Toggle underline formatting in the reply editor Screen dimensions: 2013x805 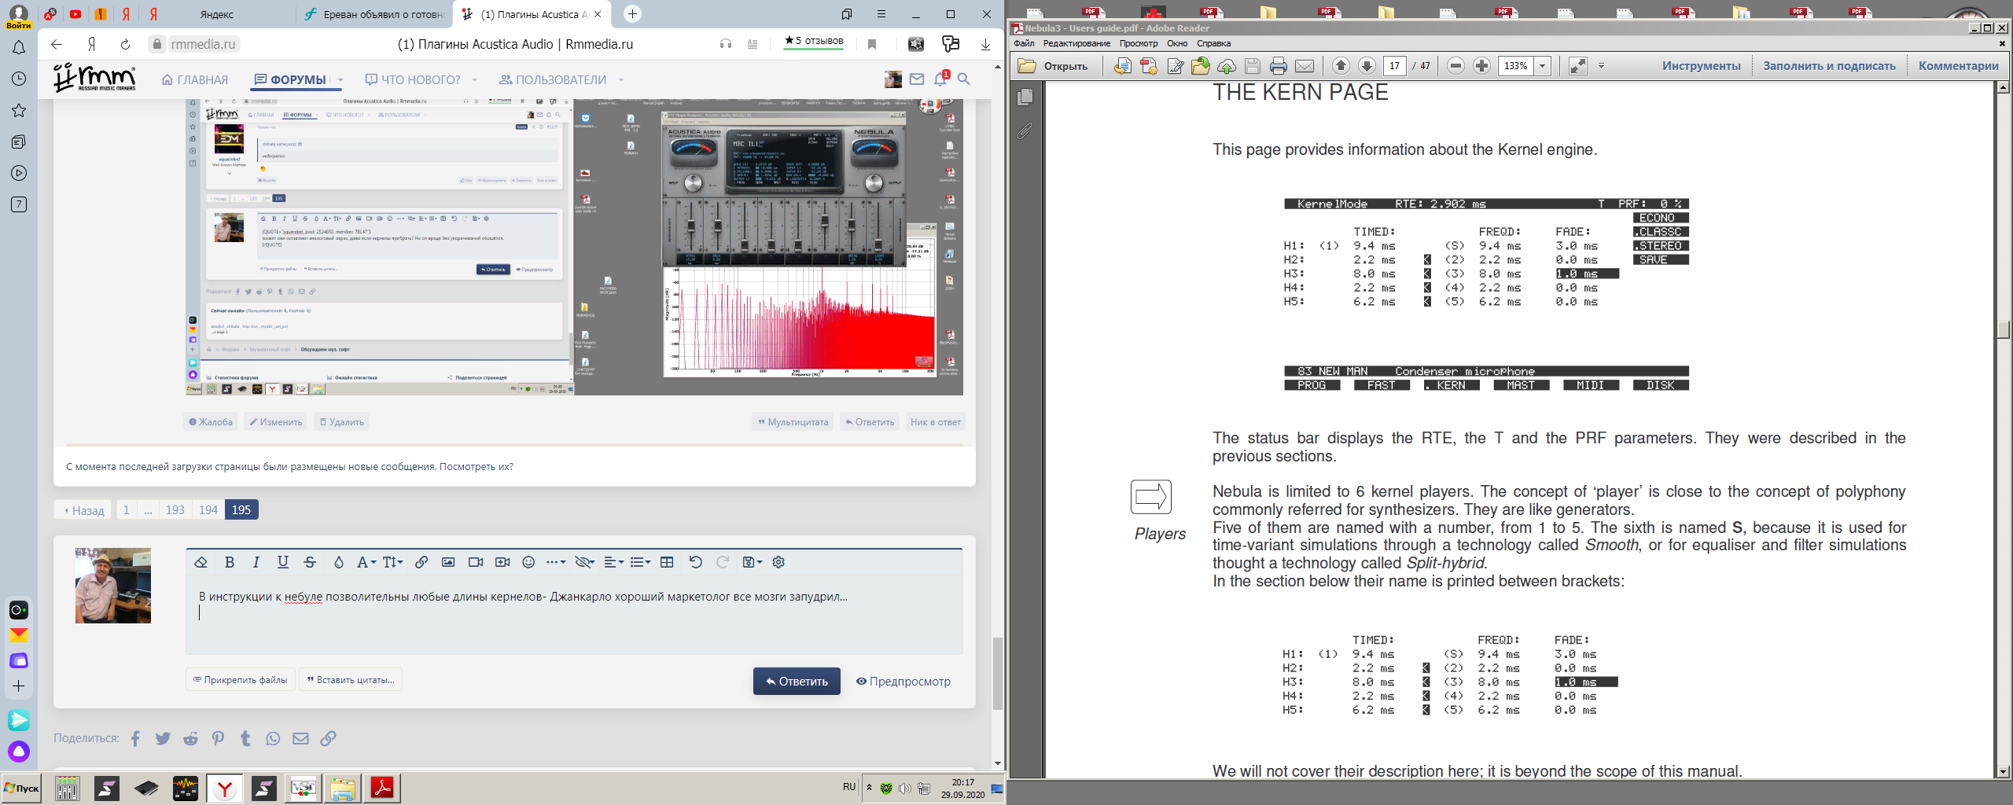click(x=283, y=562)
